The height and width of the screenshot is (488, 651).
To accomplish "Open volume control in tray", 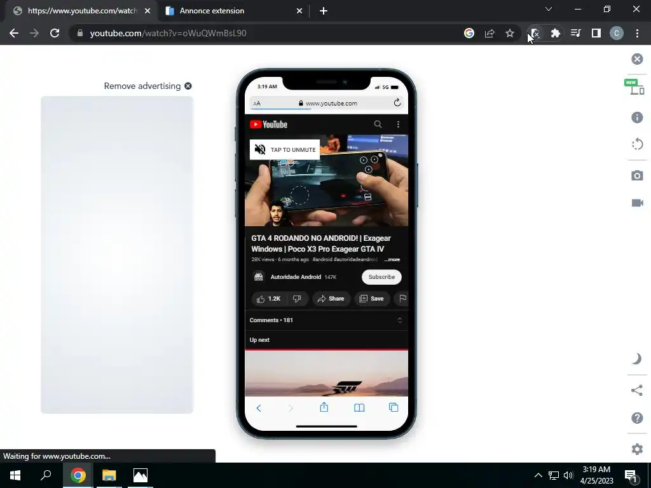I will [568, 475].
